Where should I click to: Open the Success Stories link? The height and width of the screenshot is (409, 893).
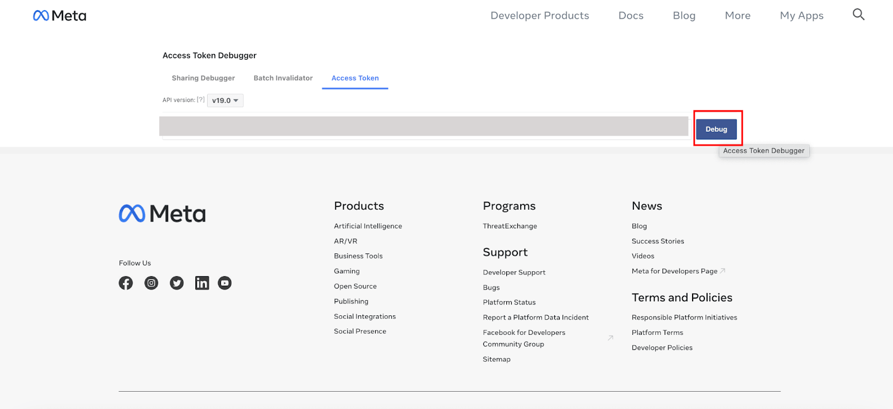point(657,241)
